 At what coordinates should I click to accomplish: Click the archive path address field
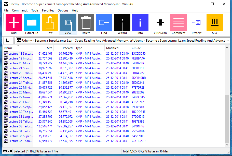(123, 41)
